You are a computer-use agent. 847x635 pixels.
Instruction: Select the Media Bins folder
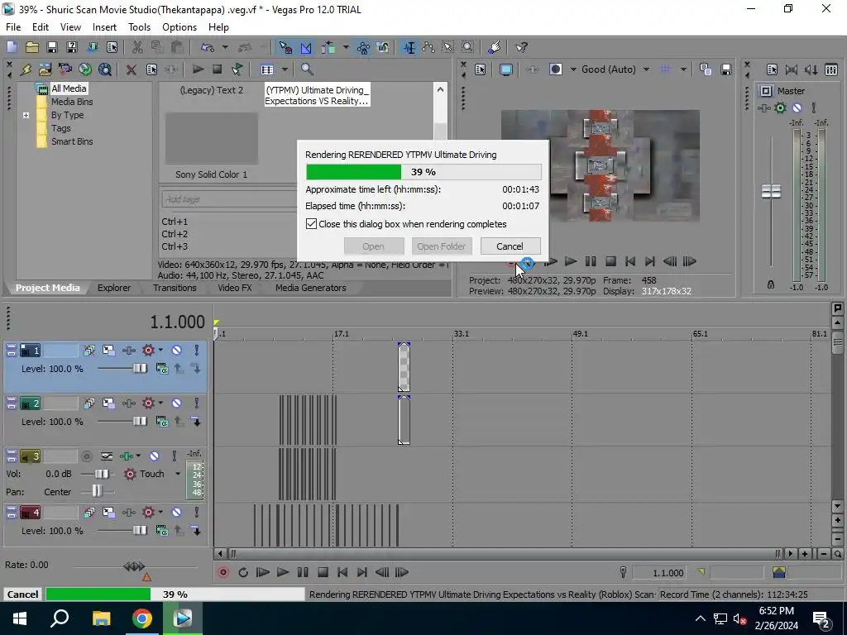[72, 102]
